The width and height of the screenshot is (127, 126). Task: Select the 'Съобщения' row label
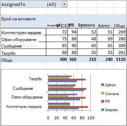pos(23,45)
